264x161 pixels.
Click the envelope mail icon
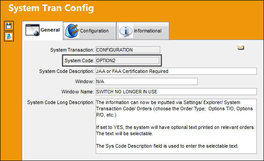pos(240,48)
